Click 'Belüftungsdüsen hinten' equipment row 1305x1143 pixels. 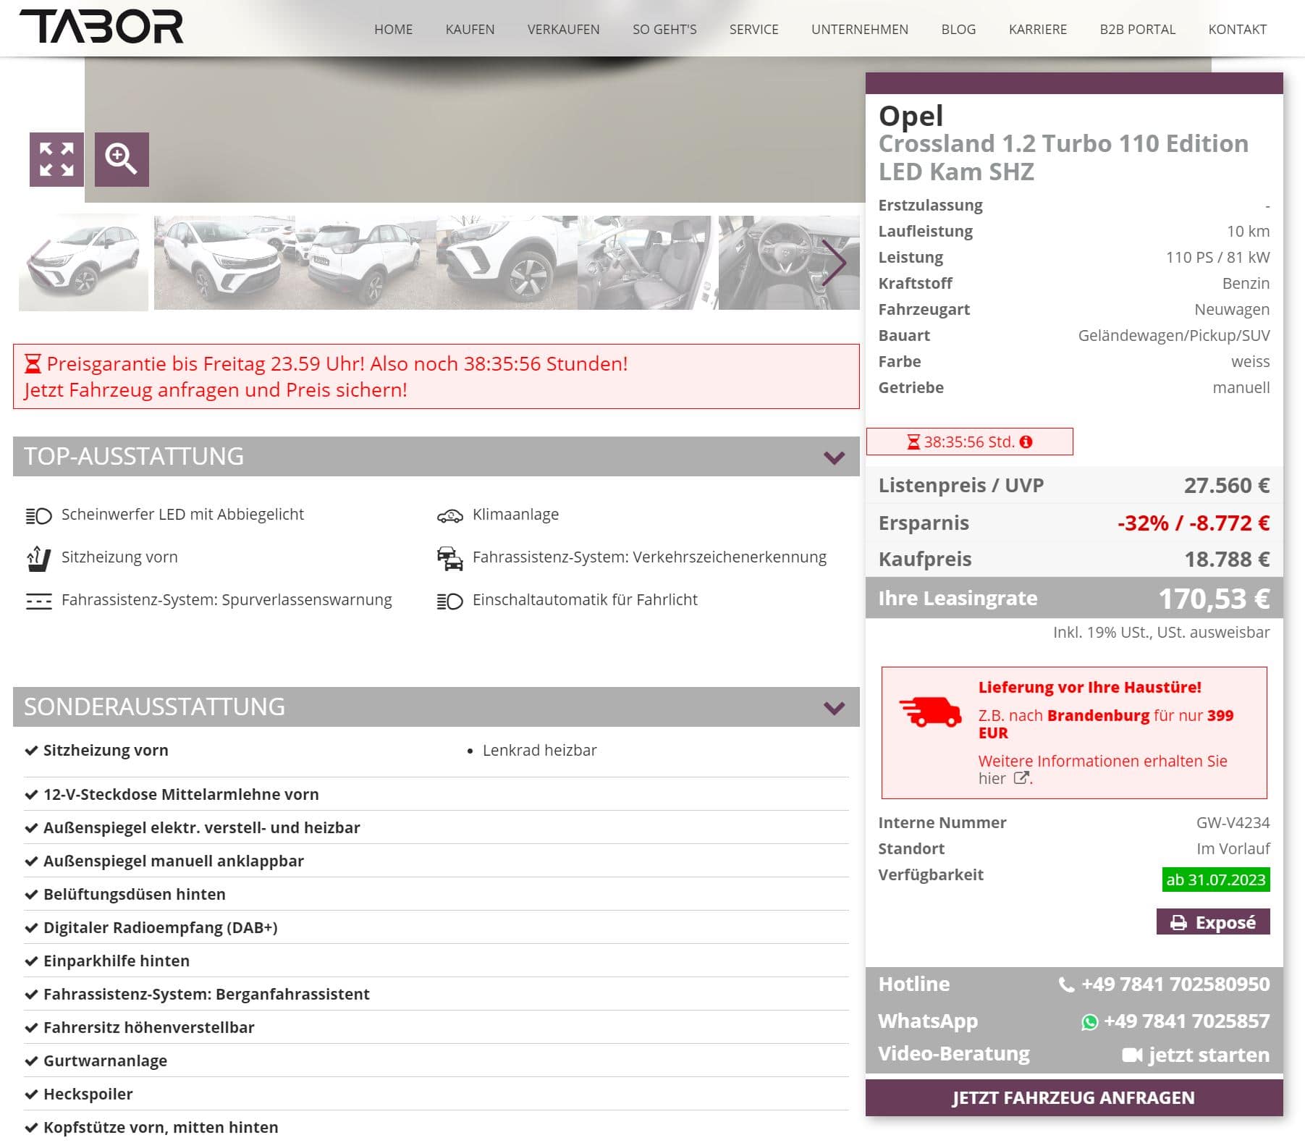[x=436, y=894]
